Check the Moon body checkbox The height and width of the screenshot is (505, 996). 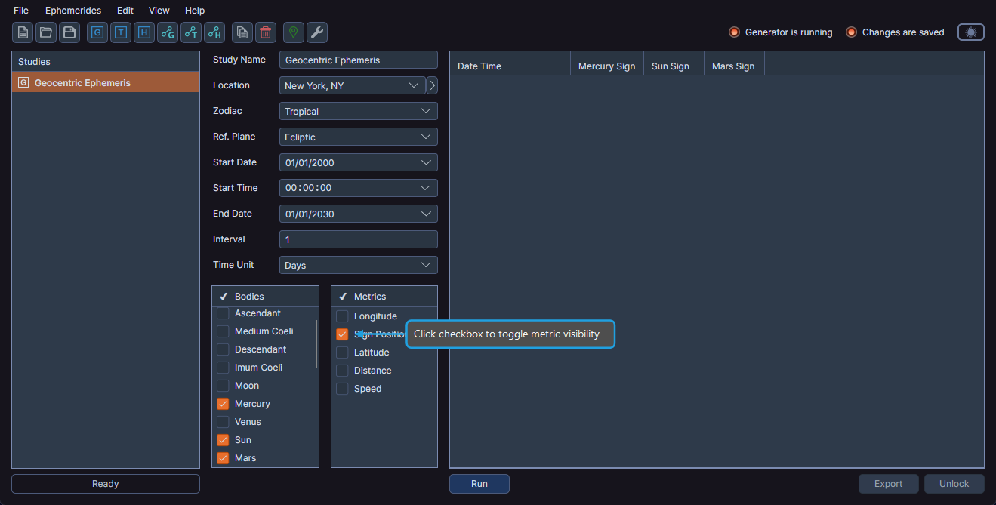click(223, 385)
